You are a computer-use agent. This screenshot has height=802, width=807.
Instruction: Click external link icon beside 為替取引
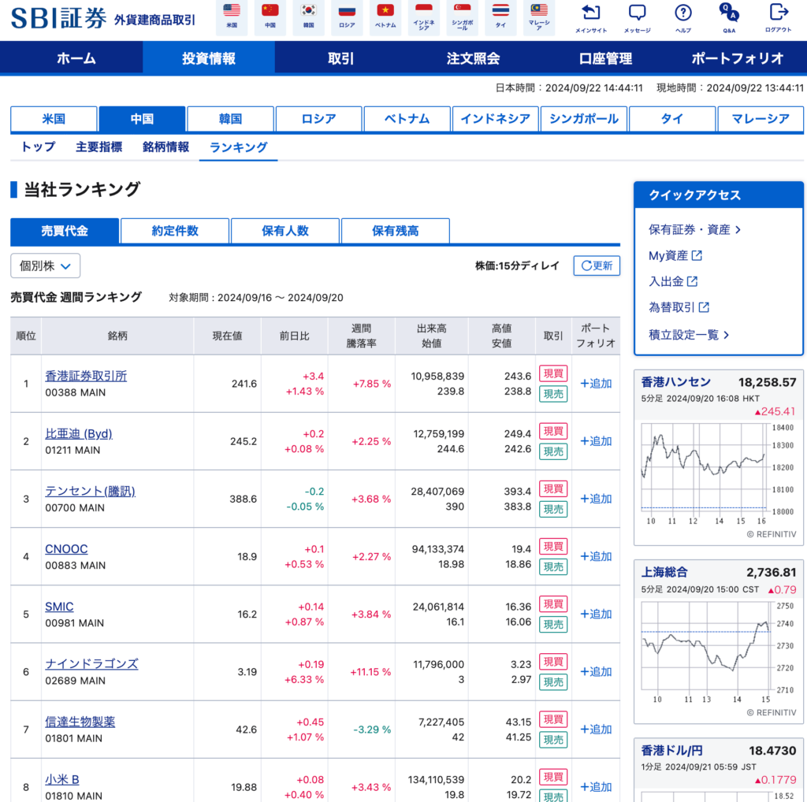point(704,307)
